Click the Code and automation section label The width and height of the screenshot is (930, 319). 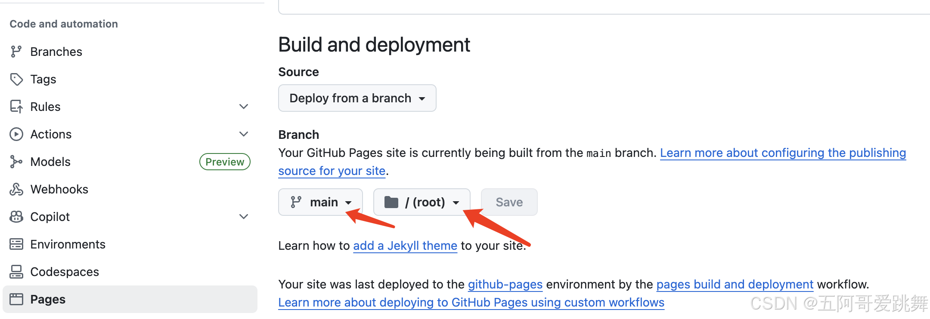click(x=64, y=24)
